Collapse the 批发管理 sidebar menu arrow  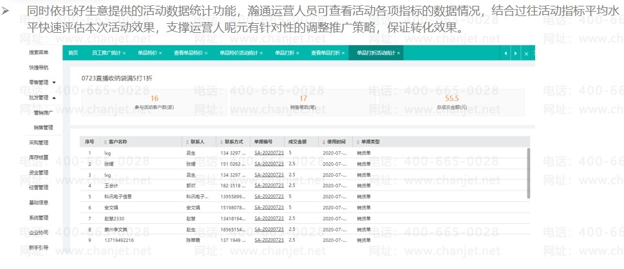(x=54, y=98)
